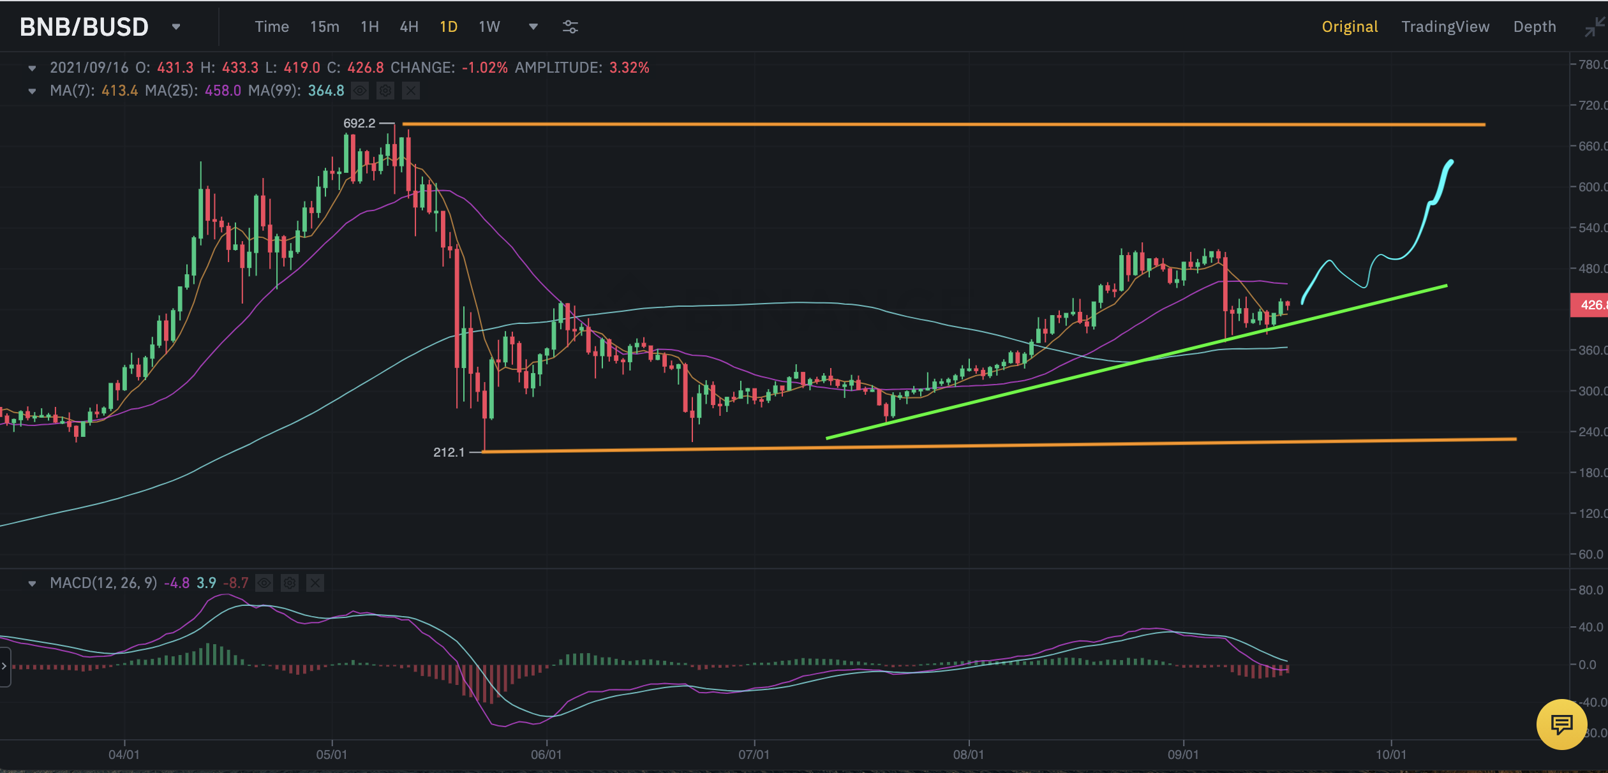Screen dimensions: 1608x773
Task: Collapse the MACD indicator legend arrow
Action: click(x=32, y=583)
